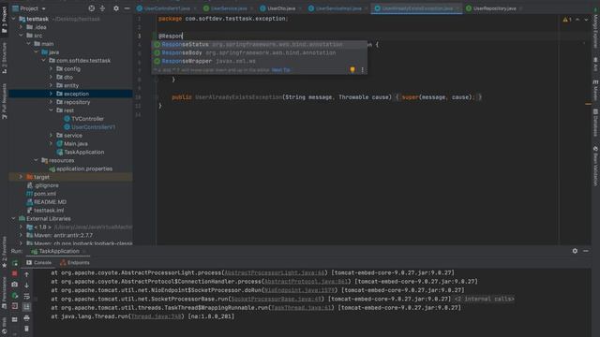The width and height of the screenshot is (600, 337).
Task: Click the yellow lightbulb in completion popup
Action: click(352, 69)
